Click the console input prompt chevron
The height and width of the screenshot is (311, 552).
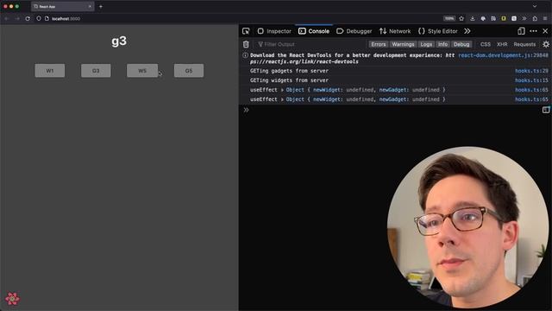pyautogui.click(x=246, y=110)
